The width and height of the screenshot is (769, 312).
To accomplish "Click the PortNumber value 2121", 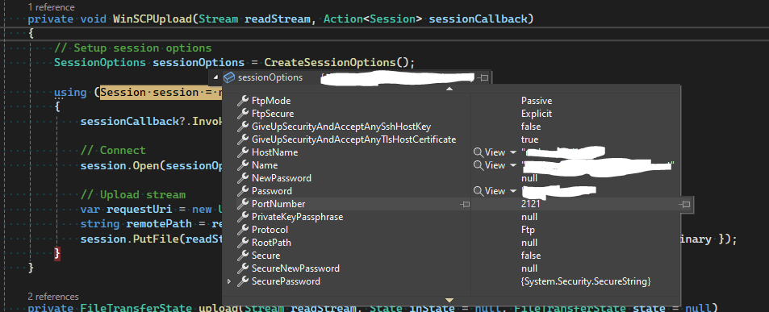I will coord(531,204).
